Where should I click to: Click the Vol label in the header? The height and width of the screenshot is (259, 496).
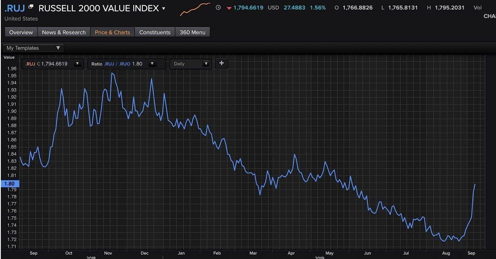point(478,8)
